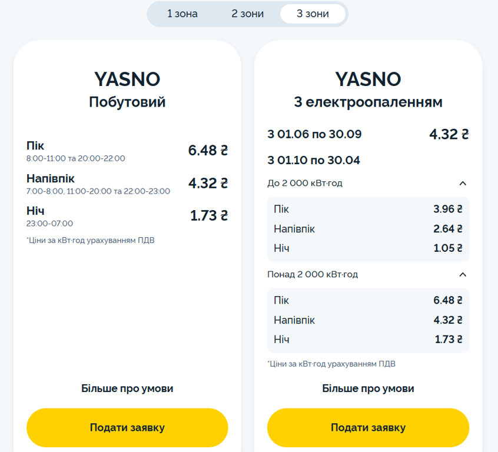Click the Напівпік 2.64 ₴ row

click(368, 228)
